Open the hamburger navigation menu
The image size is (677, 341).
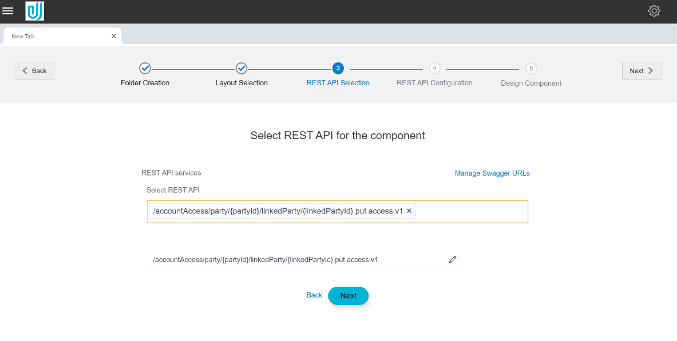point(8,11)
